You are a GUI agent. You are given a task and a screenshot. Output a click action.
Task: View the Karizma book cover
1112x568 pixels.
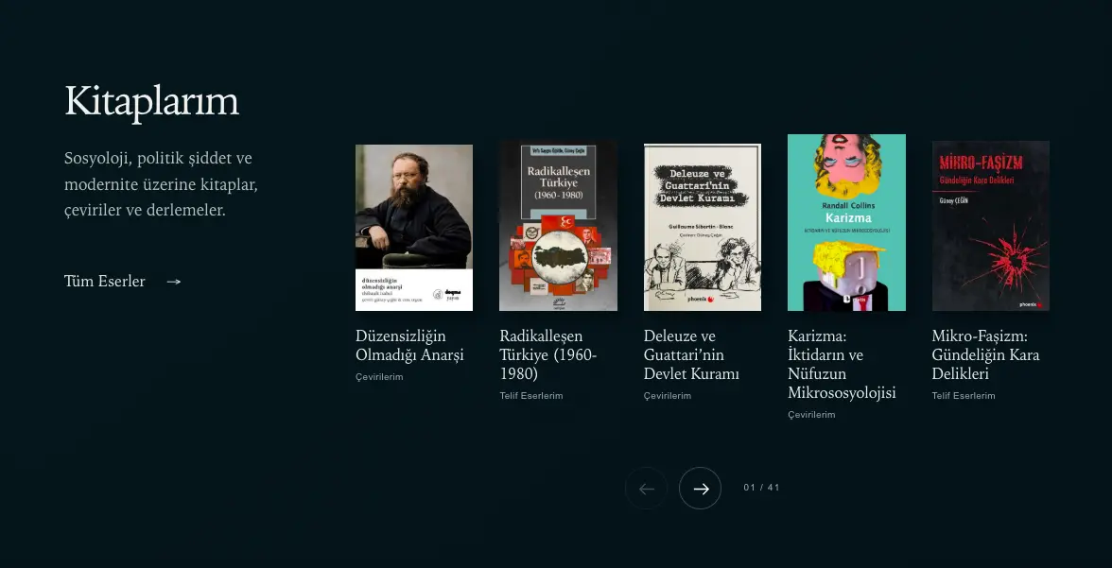pos(847,222)
